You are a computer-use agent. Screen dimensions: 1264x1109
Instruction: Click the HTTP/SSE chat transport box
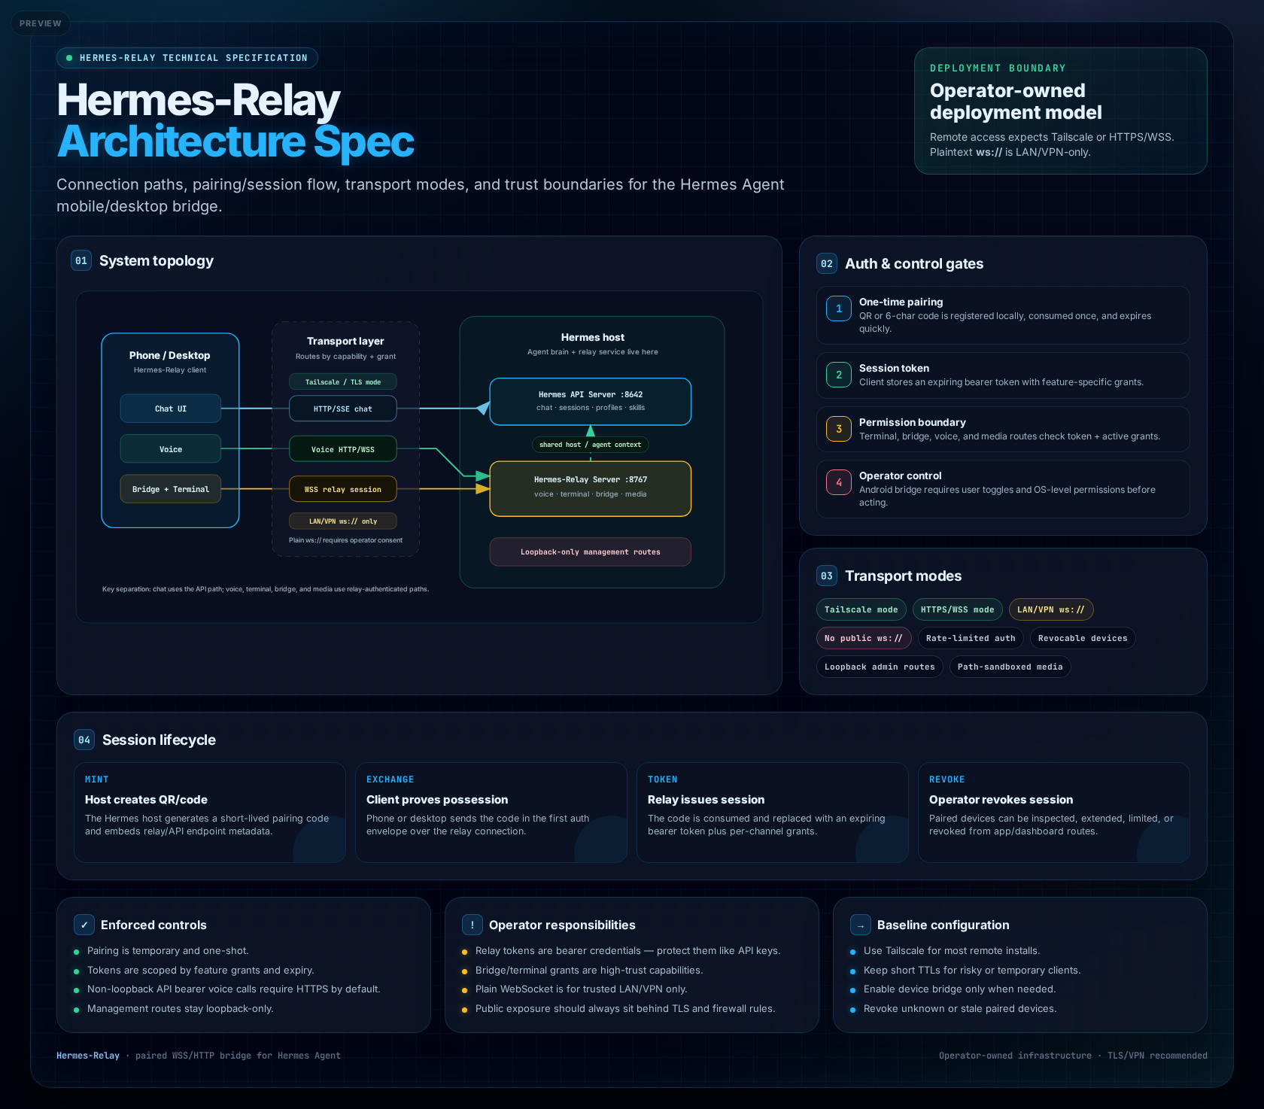pos(343,409)
